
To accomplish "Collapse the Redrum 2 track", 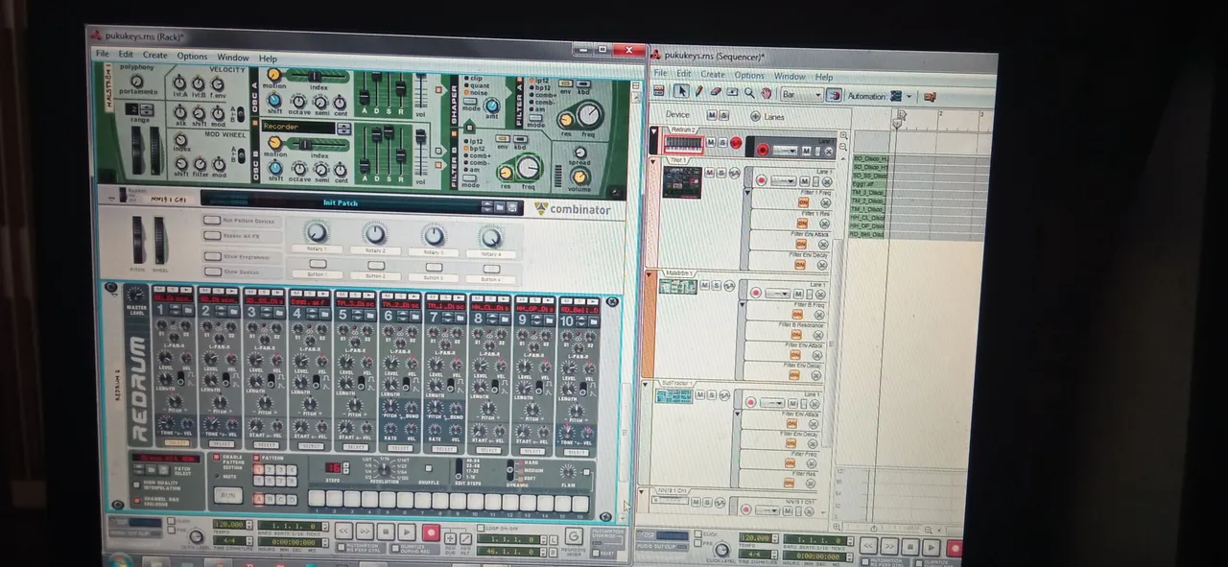I will coord(654,131).
